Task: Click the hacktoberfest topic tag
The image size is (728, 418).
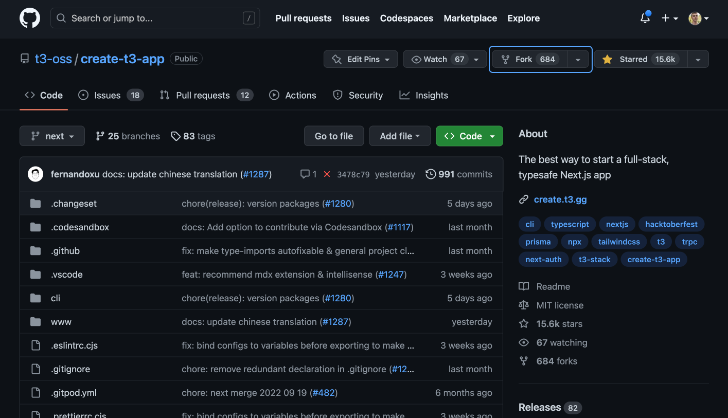Action: [x=671, y=224]
